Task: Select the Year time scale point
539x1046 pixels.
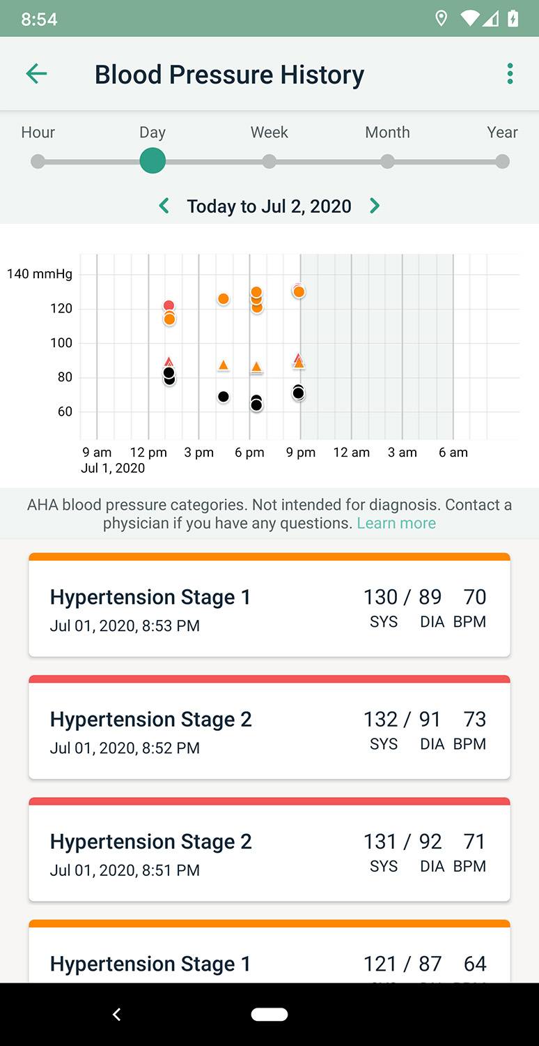Action: [x=502, y=162]
